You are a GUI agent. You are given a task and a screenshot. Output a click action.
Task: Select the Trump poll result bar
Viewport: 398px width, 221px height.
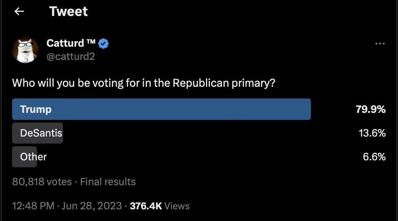pos(161,109)
